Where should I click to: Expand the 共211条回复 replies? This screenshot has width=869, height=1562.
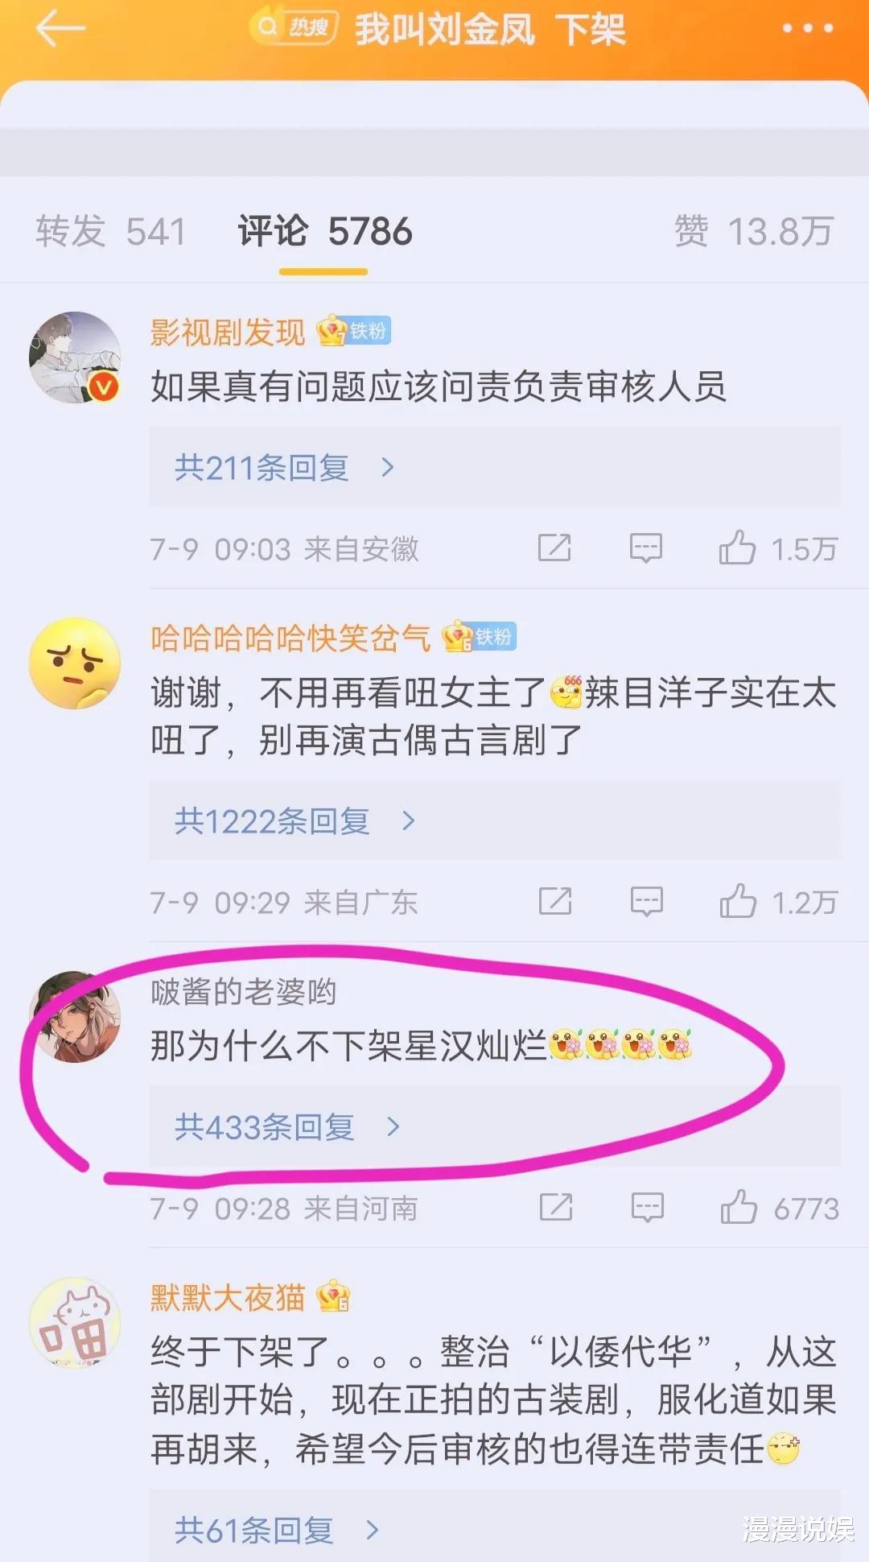point(495,467)
